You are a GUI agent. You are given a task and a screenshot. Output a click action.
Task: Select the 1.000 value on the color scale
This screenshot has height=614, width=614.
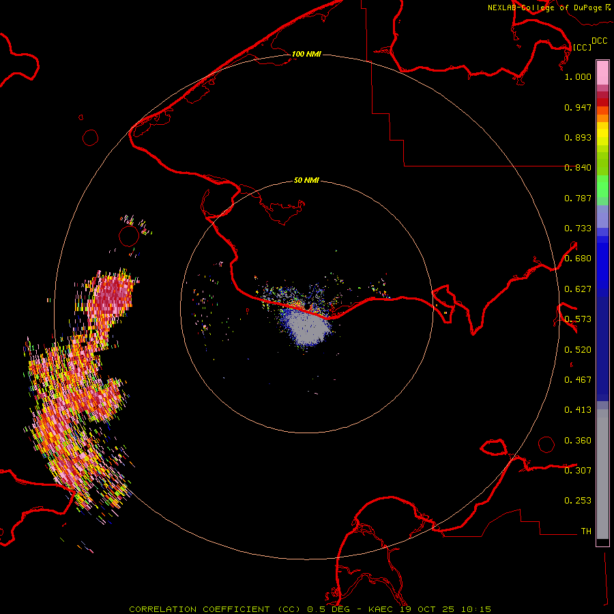[578, 76]
